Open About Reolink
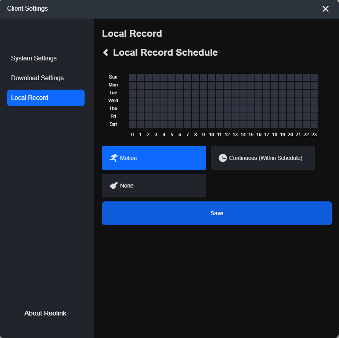Viewport: 339px width, 338px height. point(45,313)
